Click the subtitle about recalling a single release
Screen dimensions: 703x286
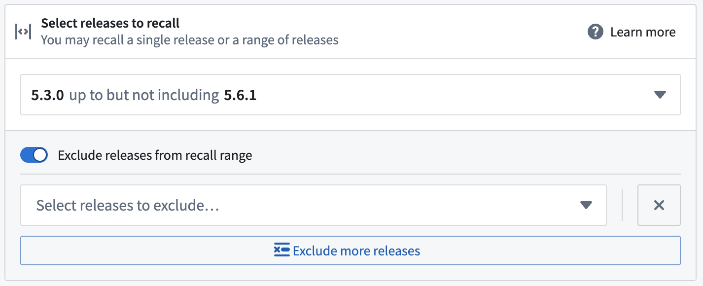[x=190, y=40]
